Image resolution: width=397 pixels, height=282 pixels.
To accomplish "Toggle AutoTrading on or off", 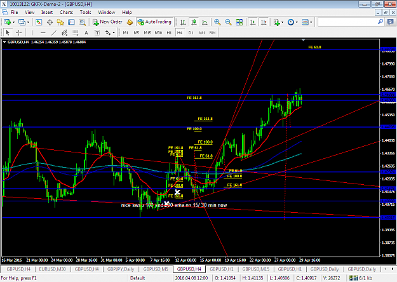I will tap(155, 22).
